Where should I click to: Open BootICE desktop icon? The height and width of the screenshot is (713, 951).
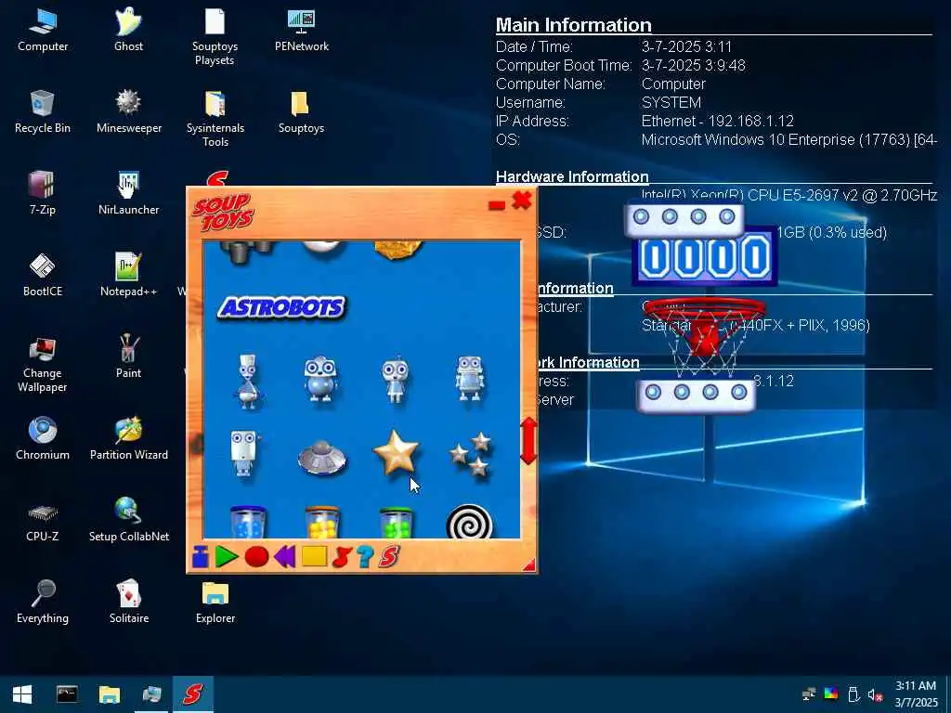click(x=43, y=276)
